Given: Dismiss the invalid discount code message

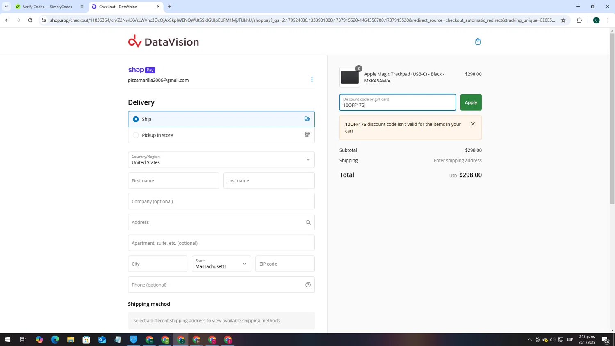Looking at the screenshot, I should tap(473, 124).
